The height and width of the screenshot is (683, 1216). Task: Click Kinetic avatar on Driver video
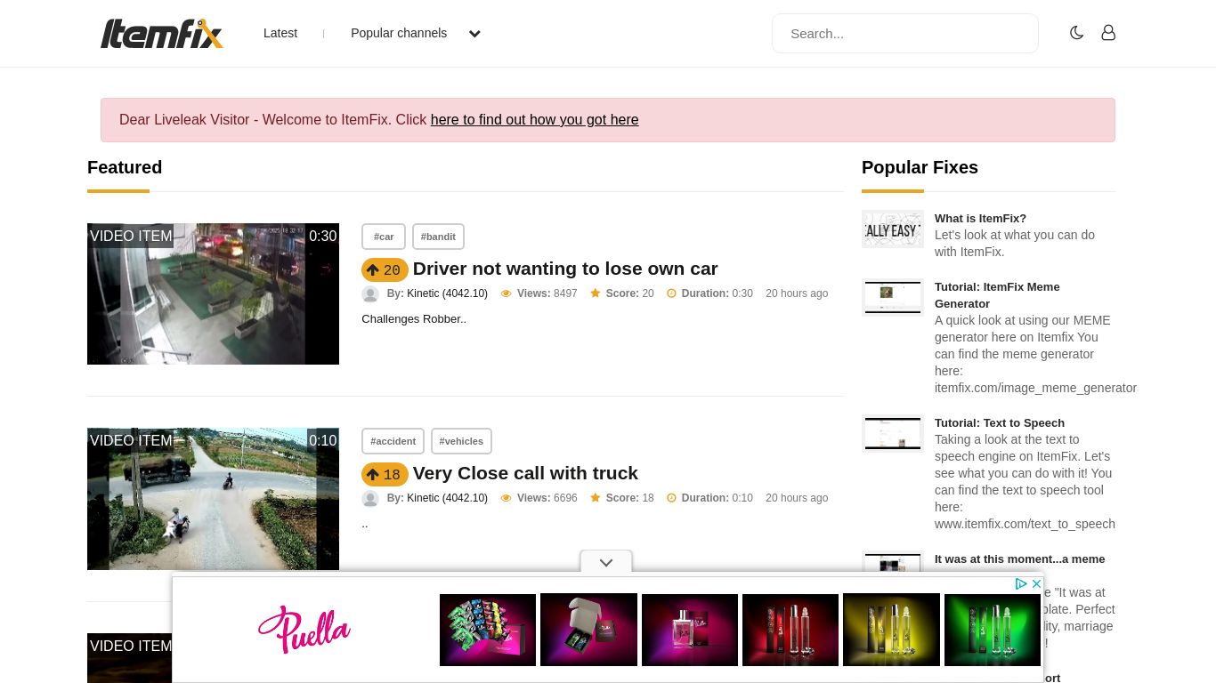(x=370, y=294)
